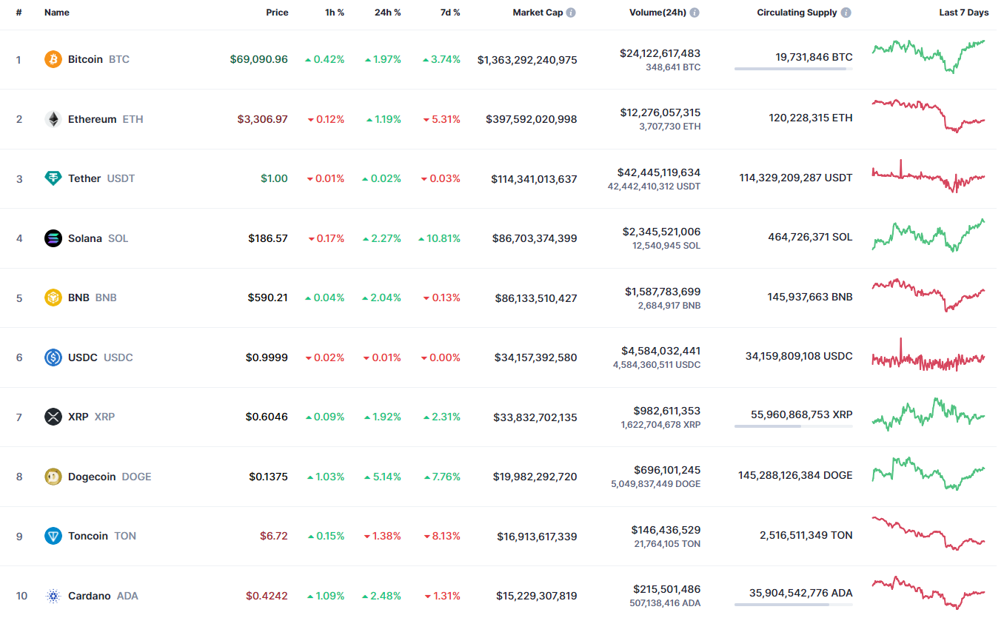Screen dimensions: 1004x618
Task: Click the Volume(24h) info icon
Action: coord(695,13)
